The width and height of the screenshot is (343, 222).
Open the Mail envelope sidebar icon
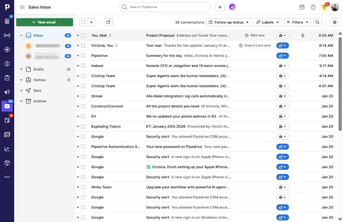[x=7, y=106]
